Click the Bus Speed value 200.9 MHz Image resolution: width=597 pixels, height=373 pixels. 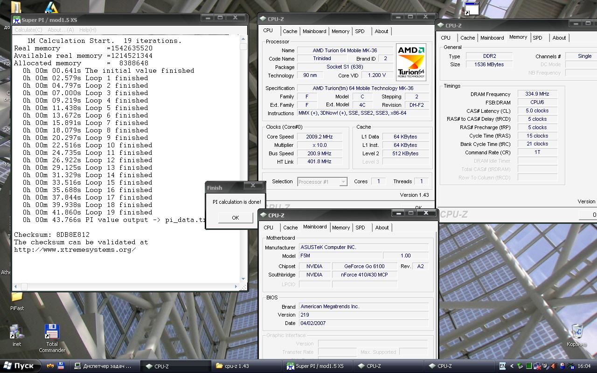(319, 153)
